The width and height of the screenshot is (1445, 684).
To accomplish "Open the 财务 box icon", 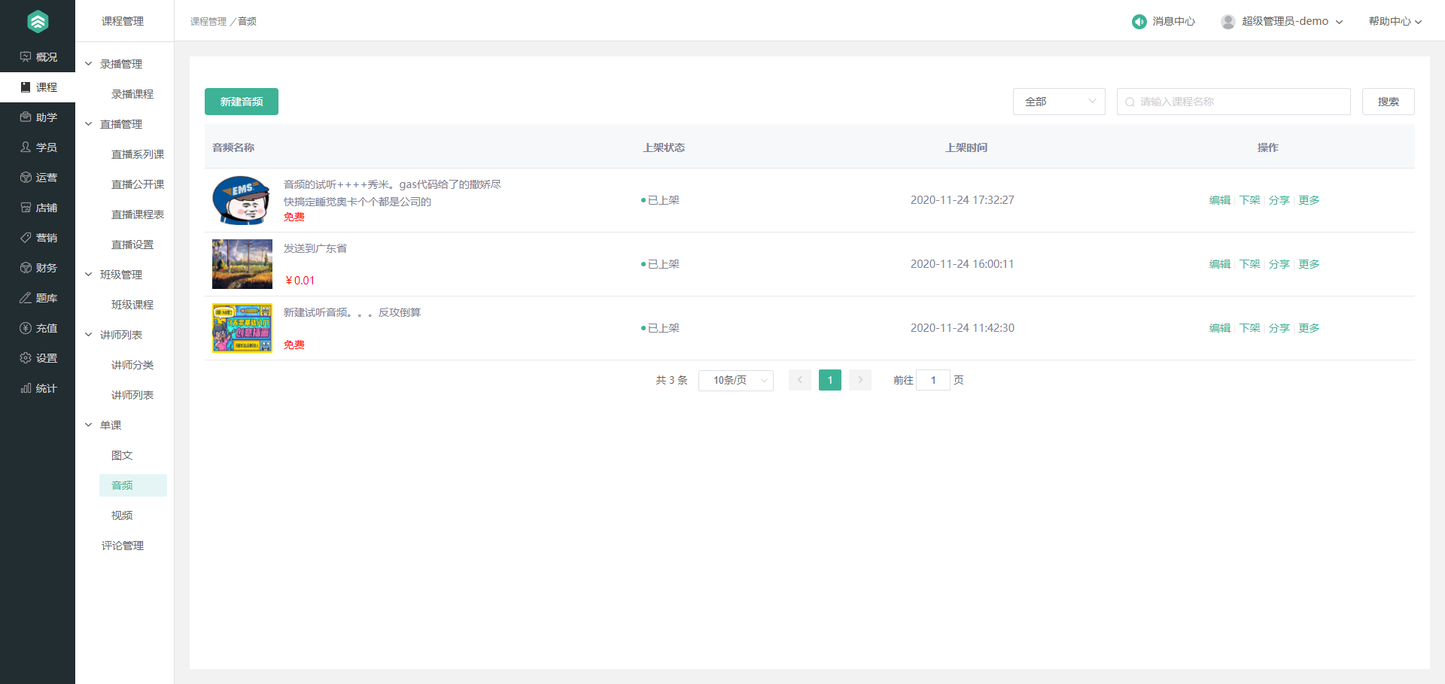I will (26, 268).
